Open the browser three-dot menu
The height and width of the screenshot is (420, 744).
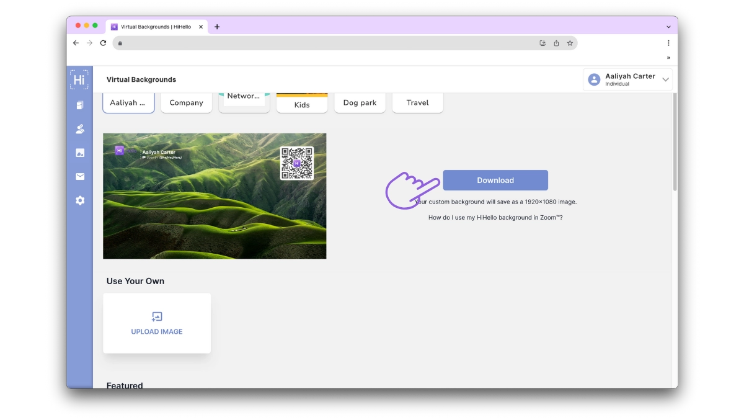point(668,43)
